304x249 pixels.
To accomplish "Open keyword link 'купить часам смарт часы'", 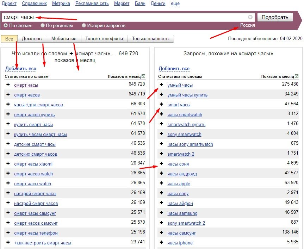I will 40,135.
